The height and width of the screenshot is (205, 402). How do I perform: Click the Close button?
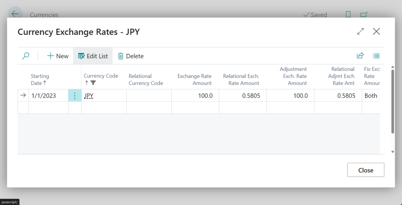pos(365,170)
